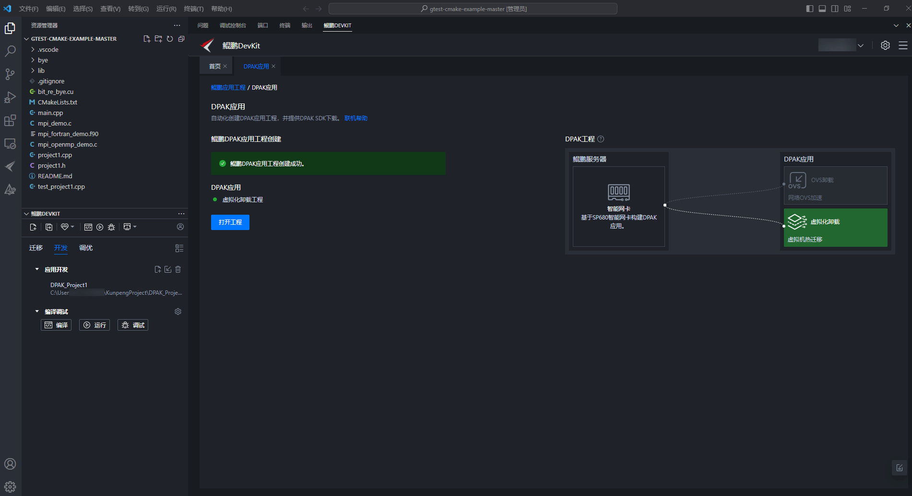
Task: Open Run and Debug view in activity bar
Action: tap(10, 97)
